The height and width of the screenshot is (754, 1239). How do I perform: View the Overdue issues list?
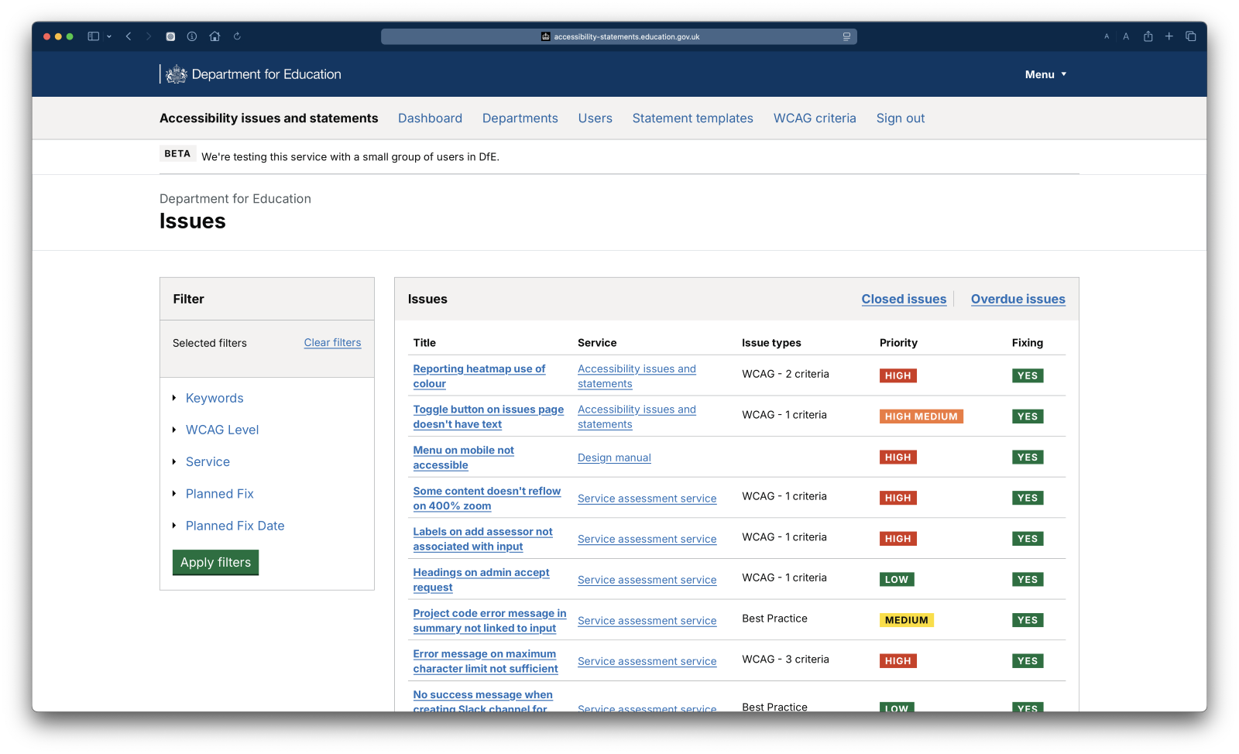coord(1018,299)
